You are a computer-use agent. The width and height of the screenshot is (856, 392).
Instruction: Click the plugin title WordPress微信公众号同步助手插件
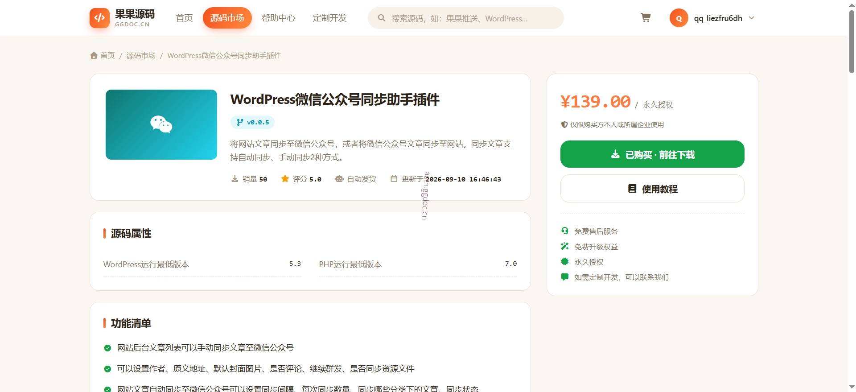(335, 99)
